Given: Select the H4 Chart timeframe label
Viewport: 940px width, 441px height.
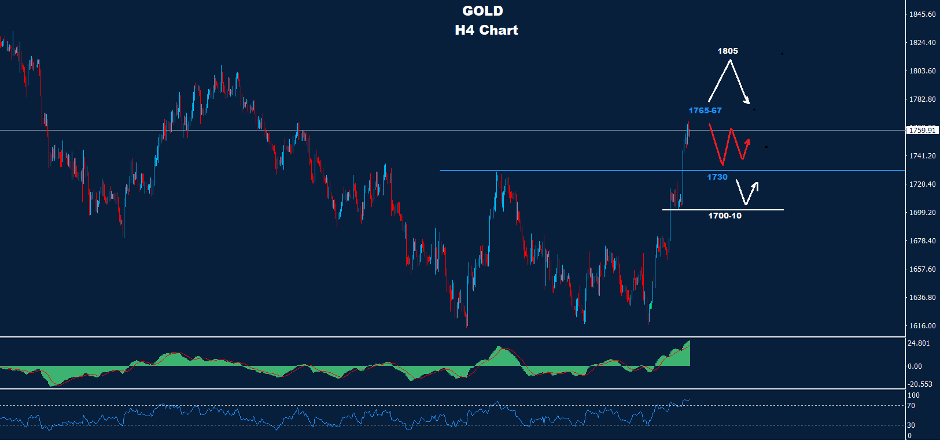Looking at the screenshot, I should coord(486,30).
